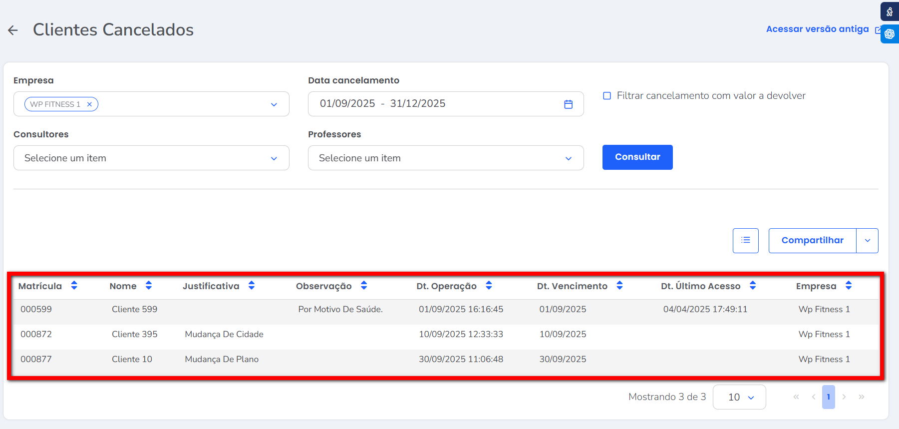Screen dimensions: 899x429
Task: Click the back arrow beside Clientes Cancelados
Action: coord(13,30)
